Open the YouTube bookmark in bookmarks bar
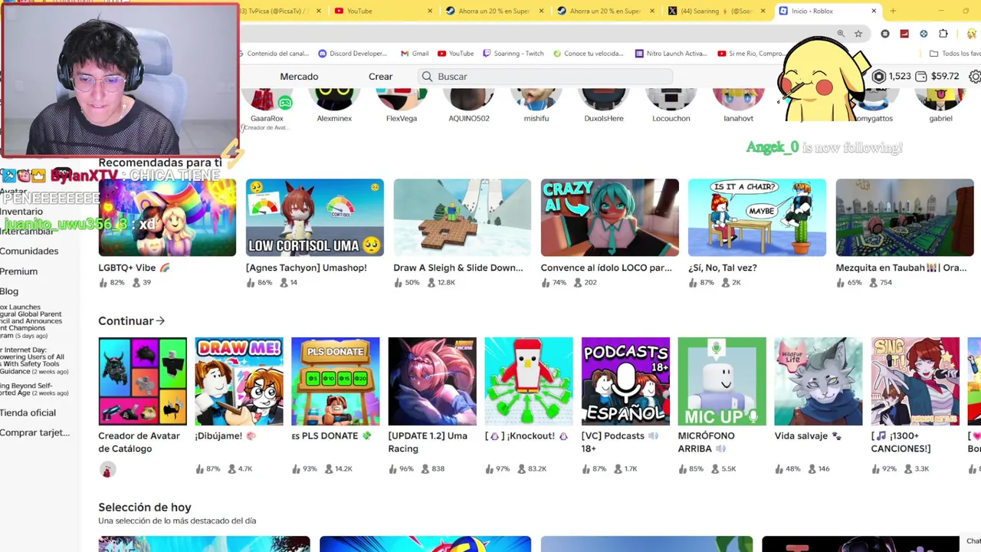The height and width of the screenshot is (552, 981). pos(455,54)
